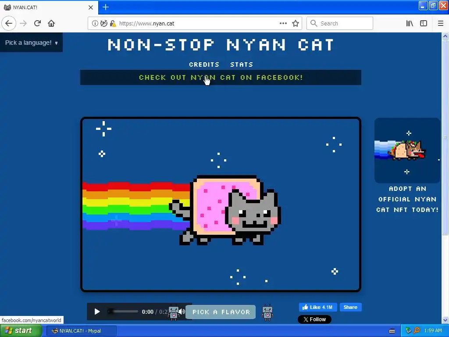This screenshot has width=449, height=337.
Task: Open the tracking protection shield icon
Action: pos(103,23)
